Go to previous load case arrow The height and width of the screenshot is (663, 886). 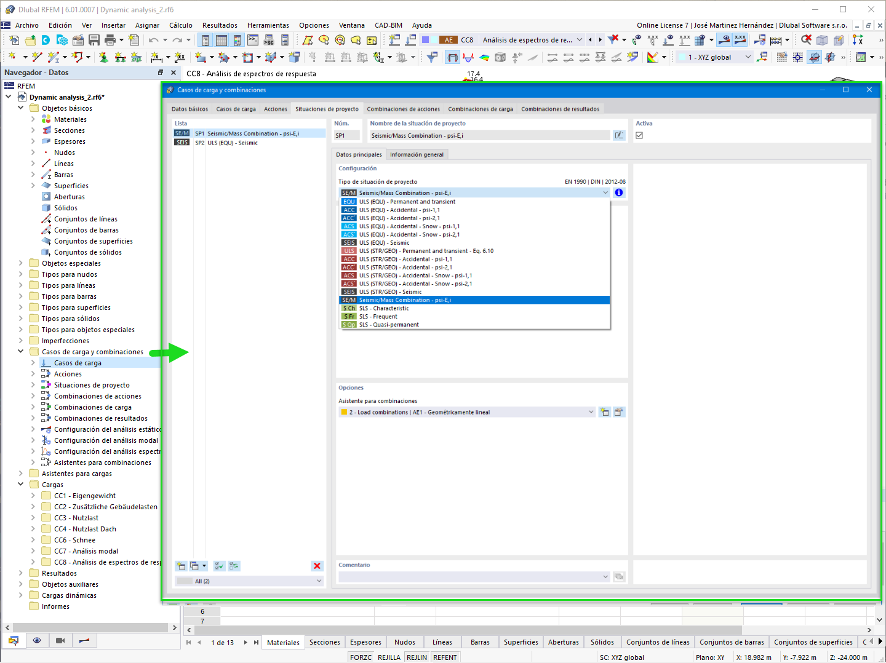tap(590, 40)
